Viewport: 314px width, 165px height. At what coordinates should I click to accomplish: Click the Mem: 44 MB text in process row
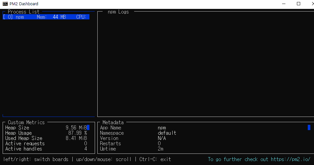pos(51,17)
